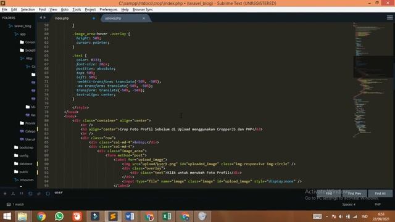Click the IND language indicator
The width and height of the screenshot is (395, 222).
tap(364, 216)
